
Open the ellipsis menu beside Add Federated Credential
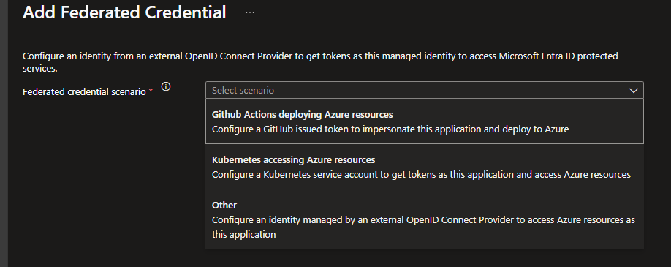[250, 12]
